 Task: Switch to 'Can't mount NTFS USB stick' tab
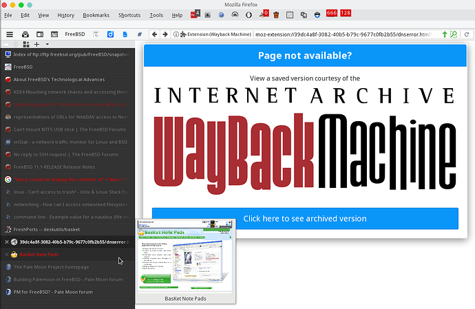(x=67, y=129)
